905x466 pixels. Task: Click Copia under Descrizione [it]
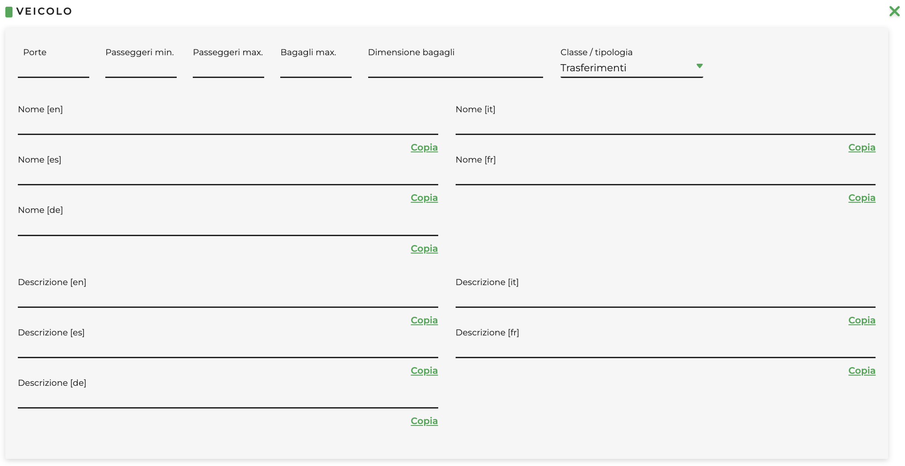pos(861,320)
